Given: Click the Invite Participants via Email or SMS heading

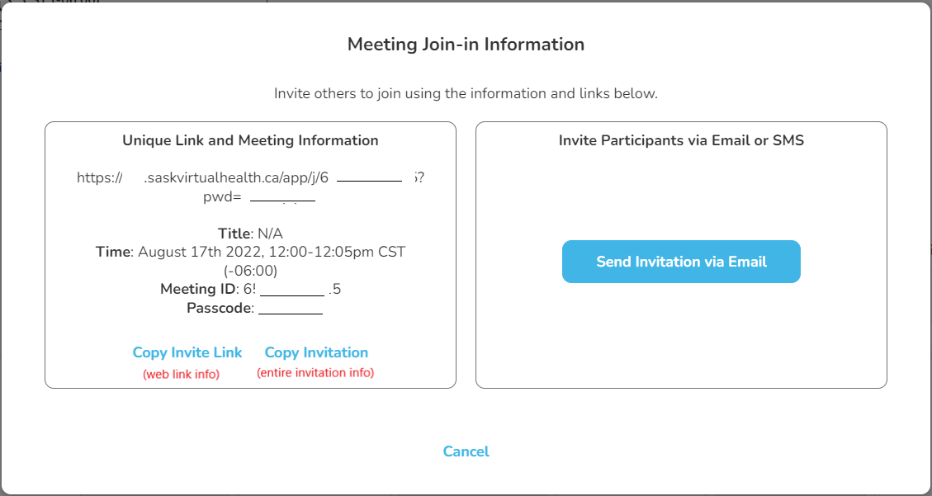Looking at the screenshot, I should point(681,140).
